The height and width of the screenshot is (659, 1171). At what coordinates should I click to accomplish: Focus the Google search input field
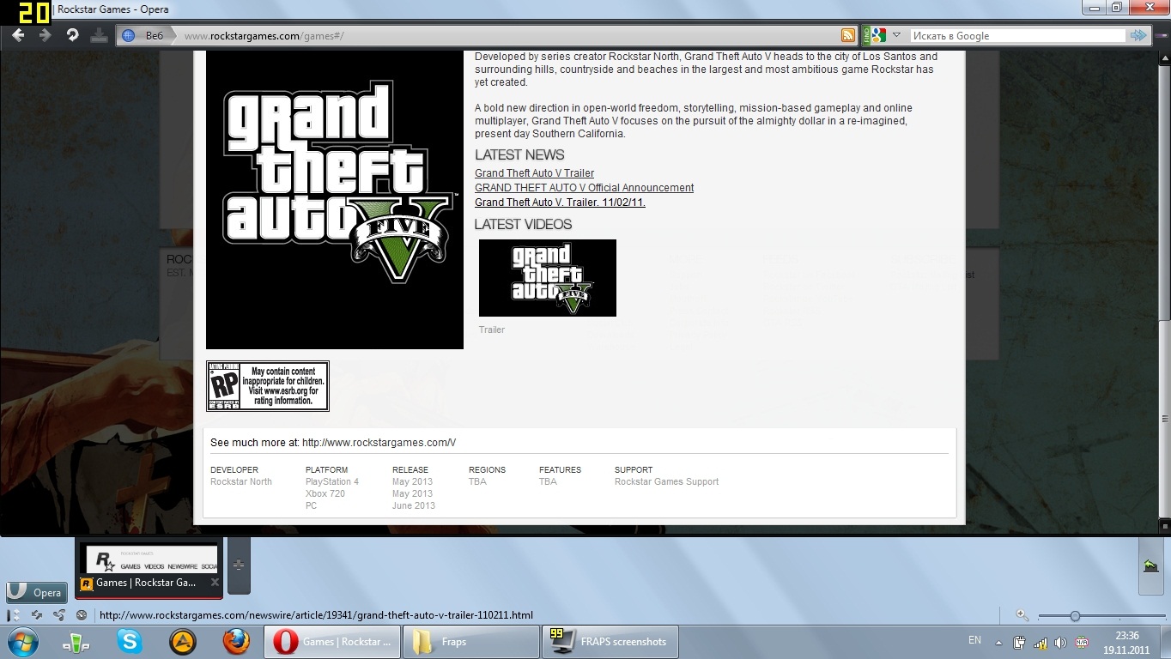[x=1016, y=35]
